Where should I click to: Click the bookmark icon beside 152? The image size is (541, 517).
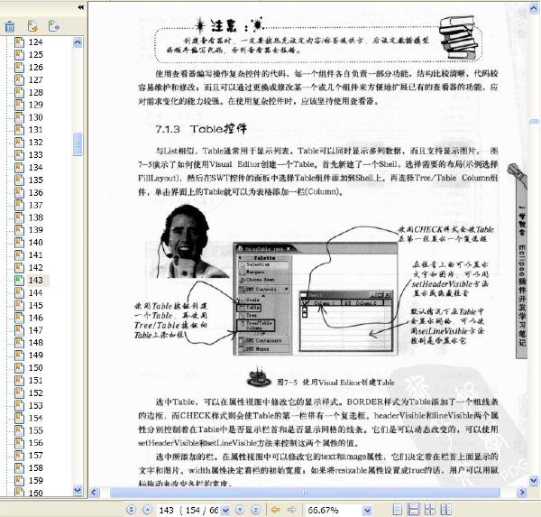(19, 392)
